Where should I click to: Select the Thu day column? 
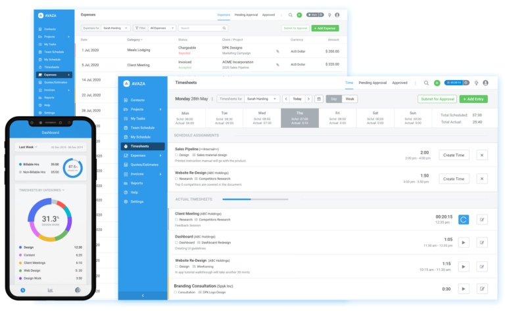[x=300, y=118]
